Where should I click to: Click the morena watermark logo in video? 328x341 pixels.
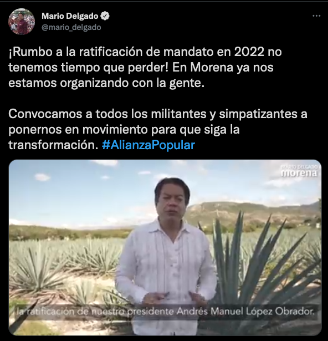click(299, 174)
